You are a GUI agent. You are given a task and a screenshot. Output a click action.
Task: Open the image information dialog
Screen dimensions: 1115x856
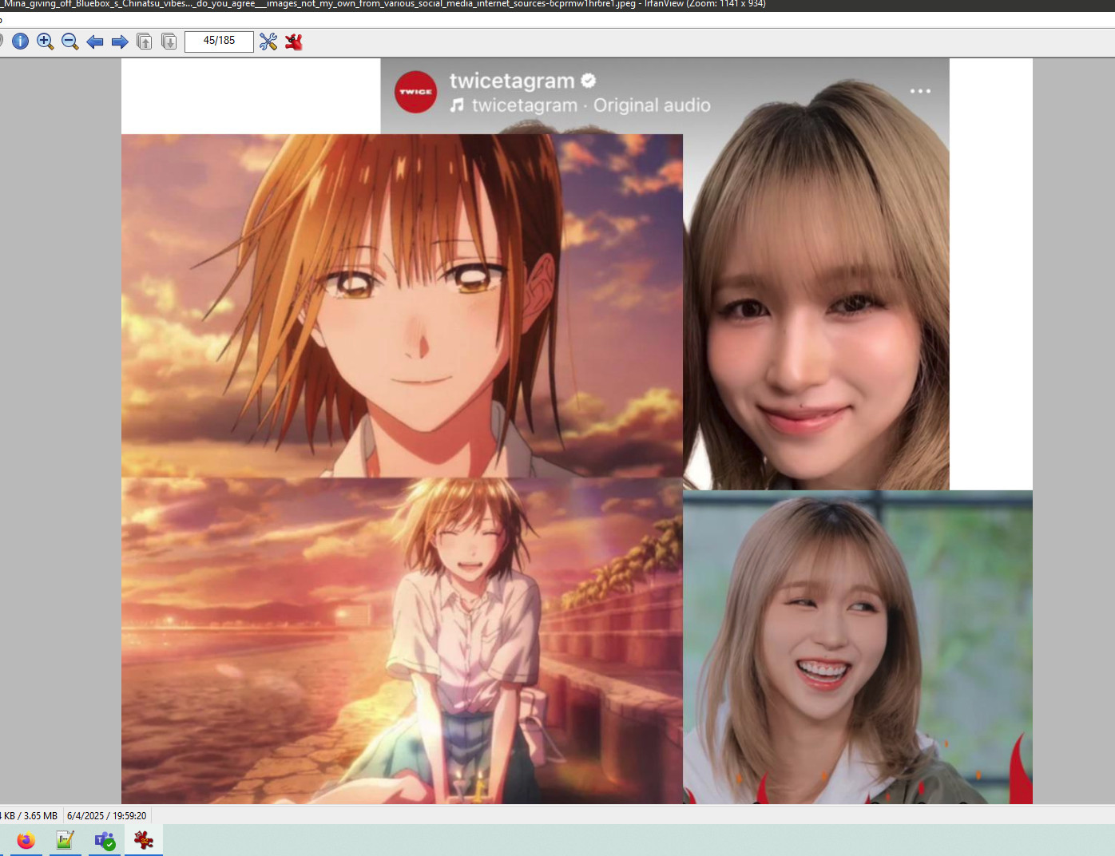21,42
